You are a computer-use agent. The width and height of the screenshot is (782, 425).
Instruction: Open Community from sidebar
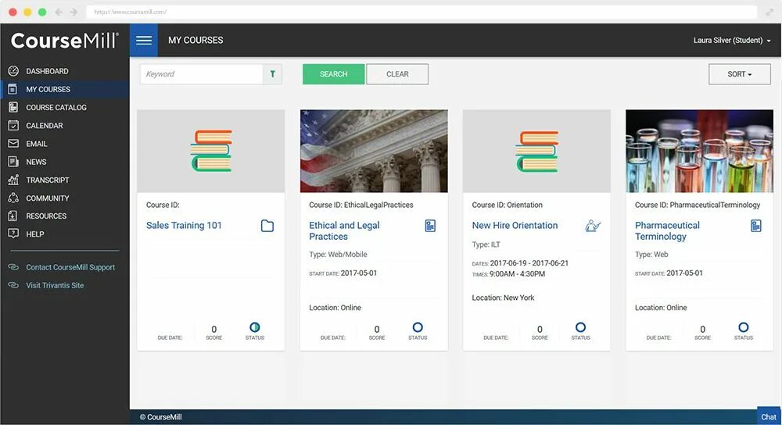coord(65,198)
